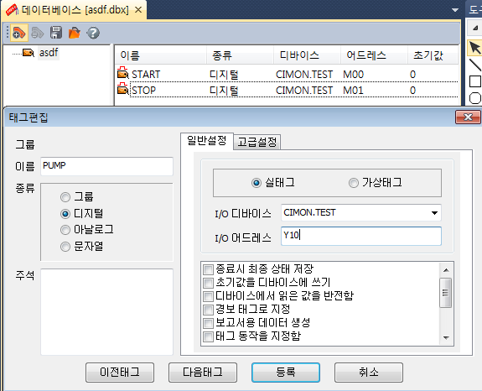Check 경보 태그로 지정 option
This screenshot has width=482, height=391.
pos(208,310)
